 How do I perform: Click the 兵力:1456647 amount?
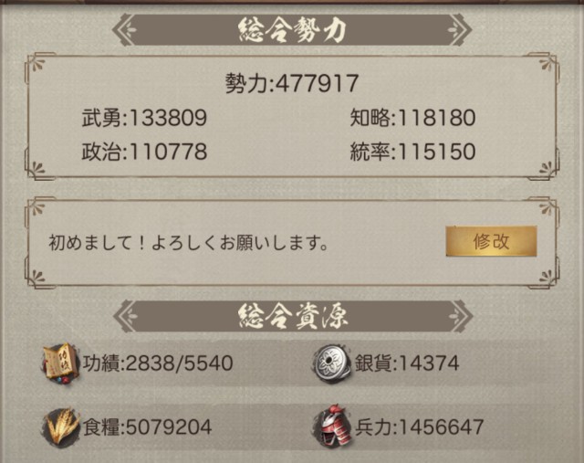pyautogui.click(x=419, y=427)
